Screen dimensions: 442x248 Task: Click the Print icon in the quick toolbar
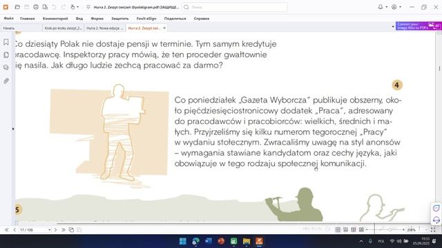[36, 7]
